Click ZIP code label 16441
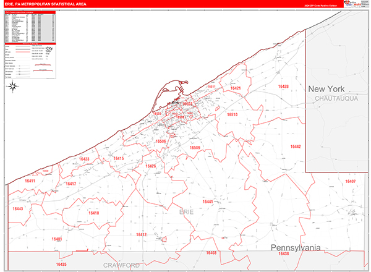 click(208, 202)
